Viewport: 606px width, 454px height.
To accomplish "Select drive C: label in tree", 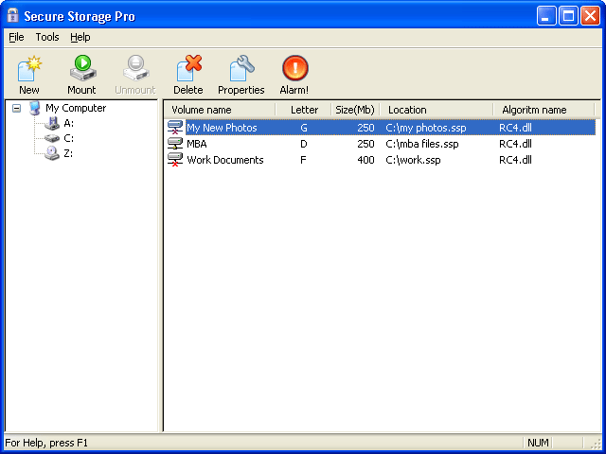I will 69,138.
